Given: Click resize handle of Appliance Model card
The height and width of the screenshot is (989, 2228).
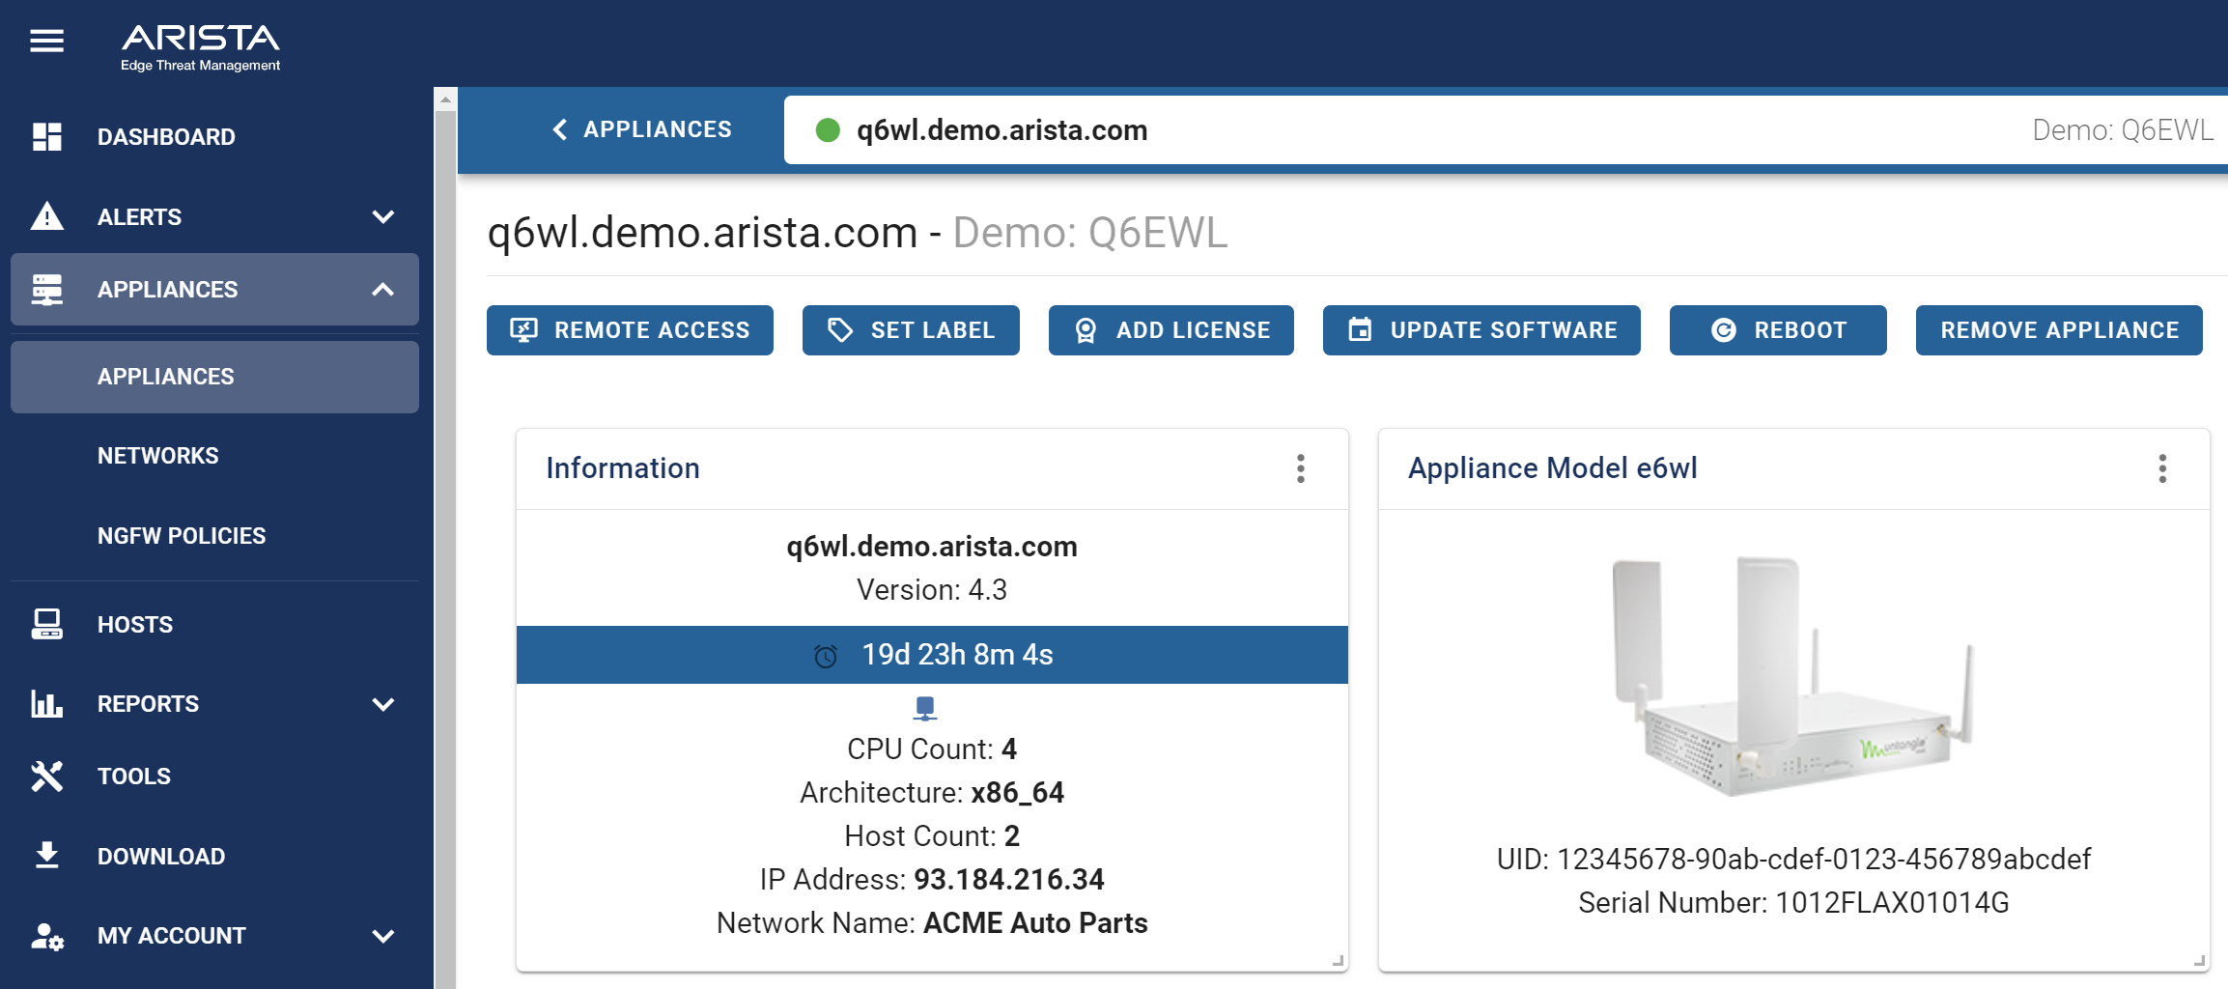Looking at the screenshot, I should click(x=2199, y=961).
